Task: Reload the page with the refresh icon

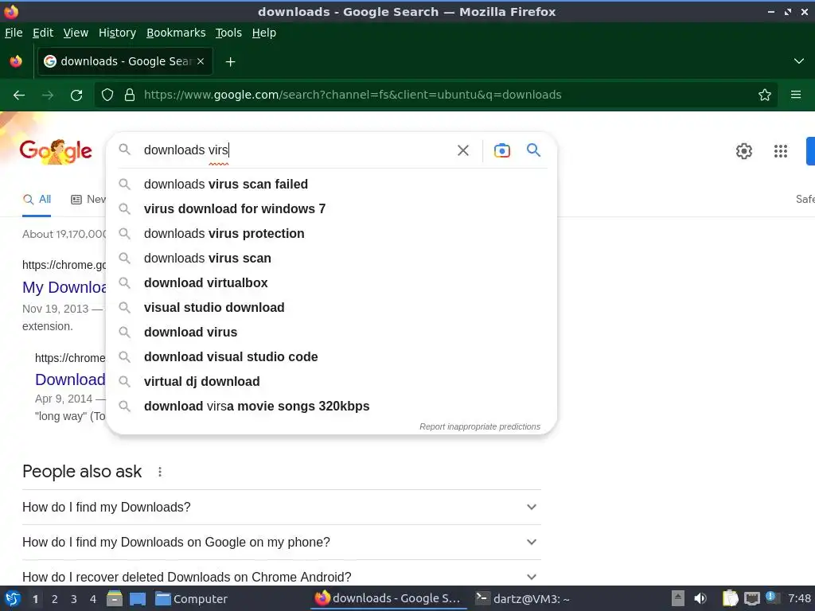Action: (76, 95)
